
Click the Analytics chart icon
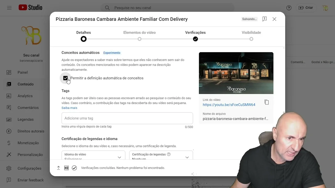(x=9, y=96)
